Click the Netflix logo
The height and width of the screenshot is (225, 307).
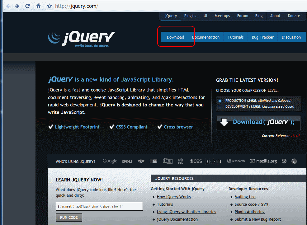tap(214, 162)
